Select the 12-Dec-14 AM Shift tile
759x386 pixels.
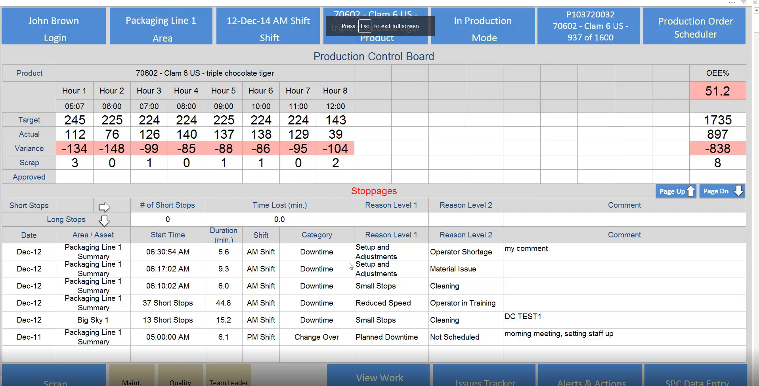tap(268, 26)
